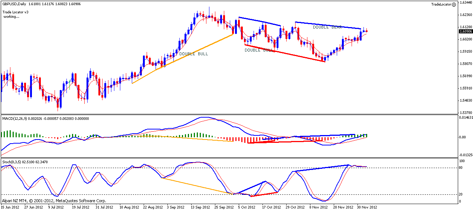This screenshot has height=210, width=473.
Task: Click the current price tag 1.60906
Action: 465,32
